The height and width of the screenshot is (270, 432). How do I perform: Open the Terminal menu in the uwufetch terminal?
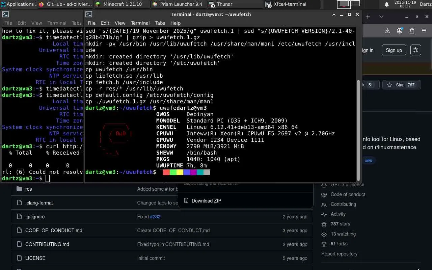[140, 23]
